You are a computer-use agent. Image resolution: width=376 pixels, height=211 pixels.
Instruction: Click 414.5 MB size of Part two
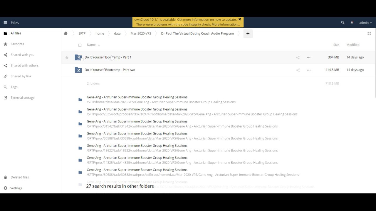(332, 70)
